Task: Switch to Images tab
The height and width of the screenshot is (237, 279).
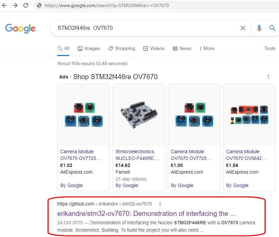Action: click(89, 48)
